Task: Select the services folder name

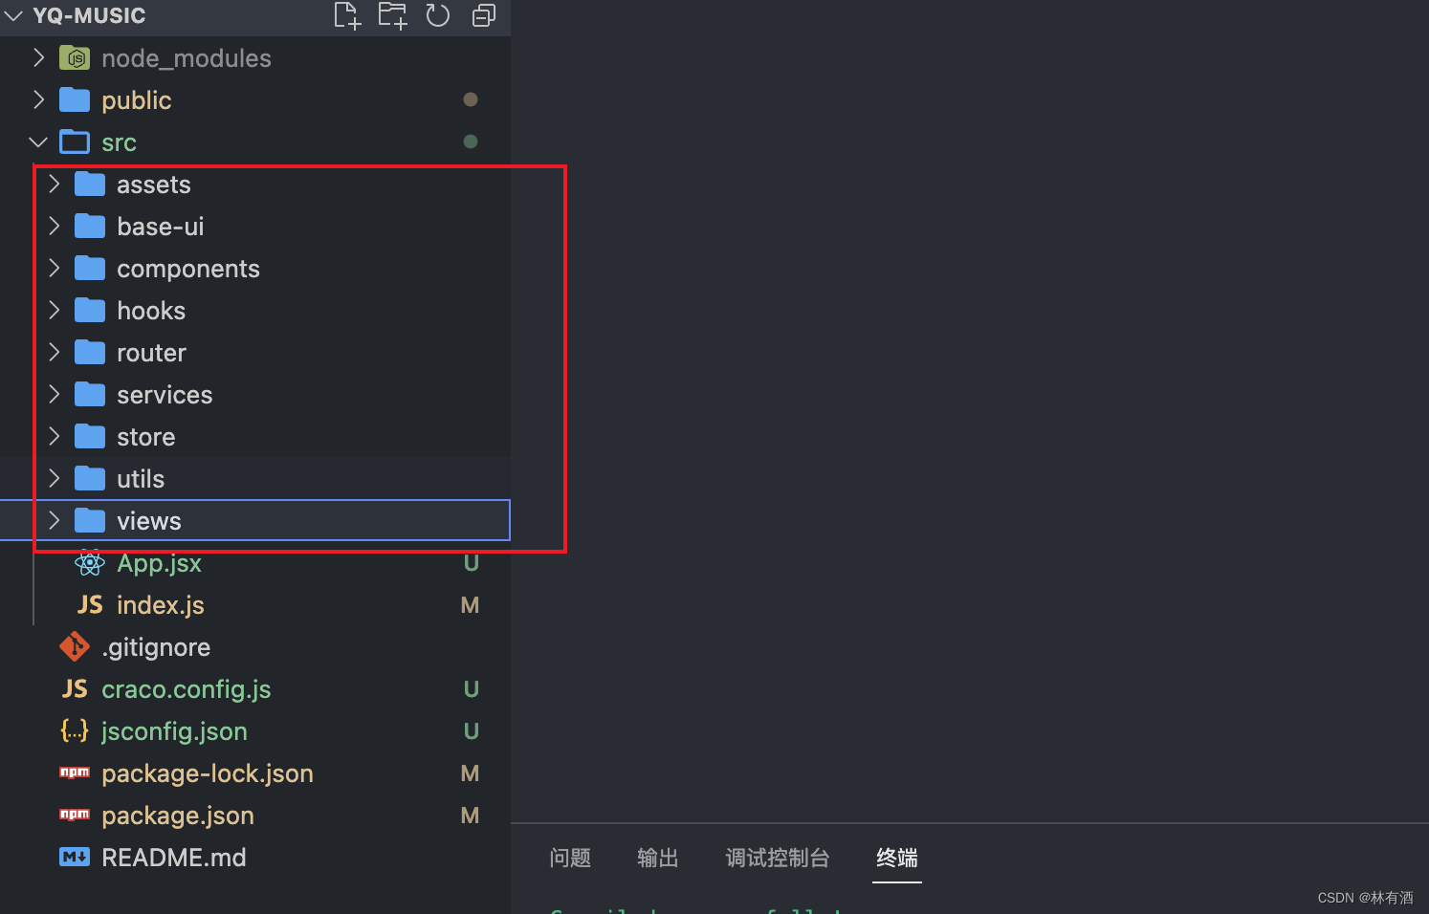Action: pyautogui.click(x=165, y=395)
